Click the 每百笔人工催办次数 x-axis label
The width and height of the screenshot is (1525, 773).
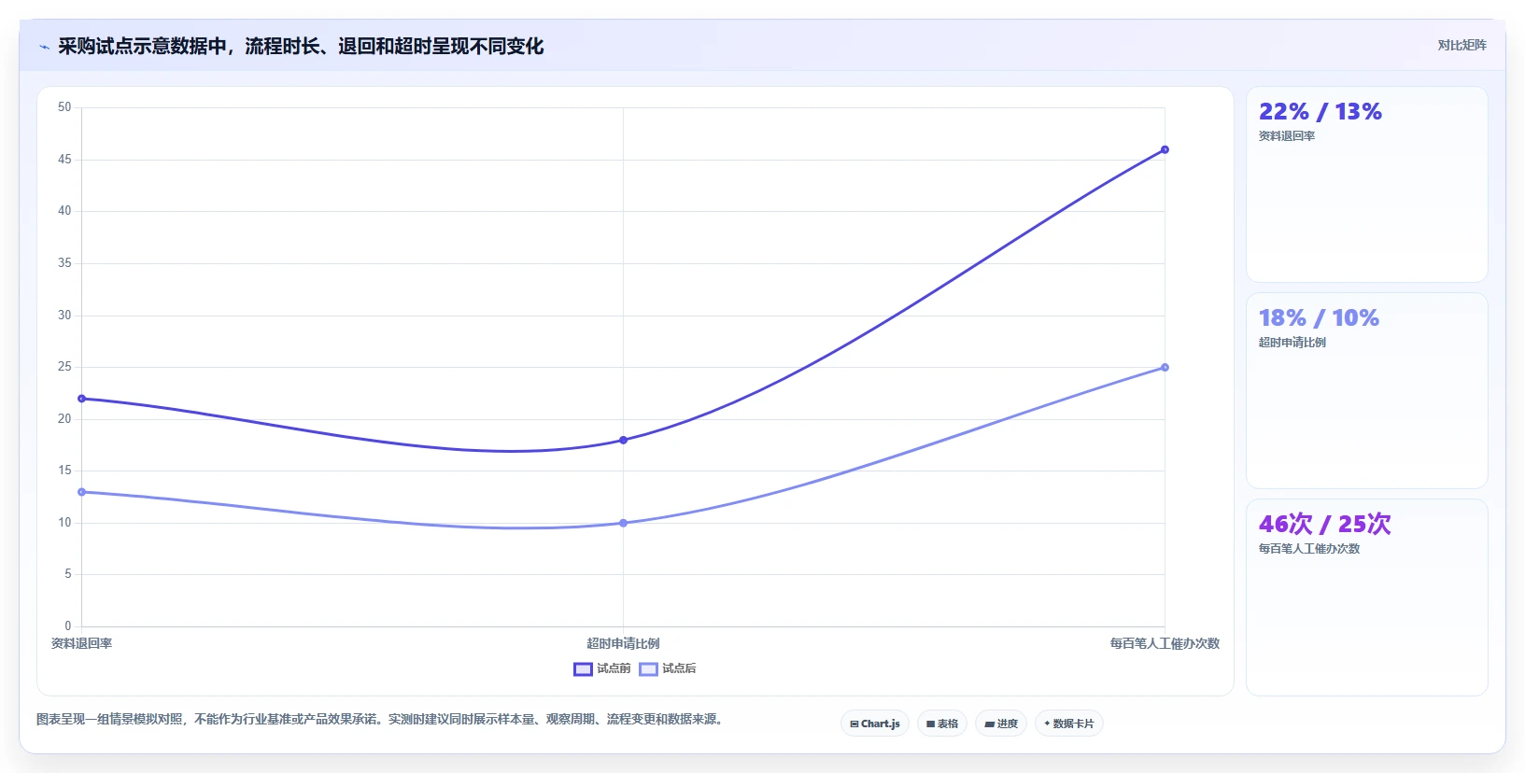point(1165,643)
